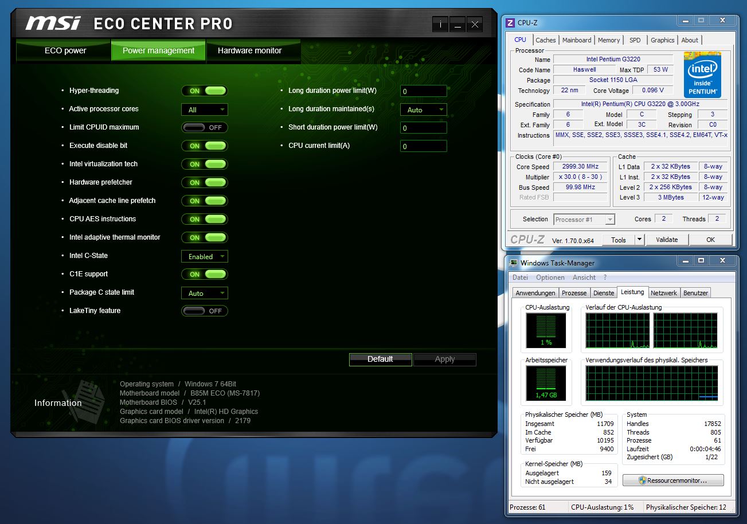The height and width of the screenshot is (524, 747).
Task: Click Short duration power limit(W) field
Action: coord(424,128)
